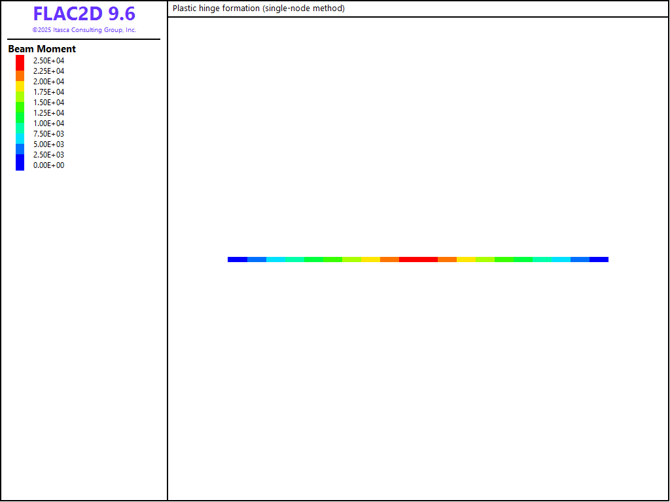
Task: Click the rightmost dark blue beam segment
Action: pyautogui.click(x=599, y=259)
